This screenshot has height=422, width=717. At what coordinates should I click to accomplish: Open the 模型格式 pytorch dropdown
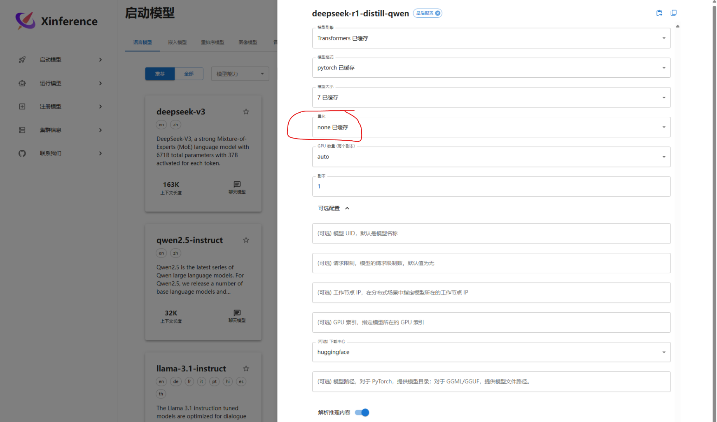coord(491,68)
